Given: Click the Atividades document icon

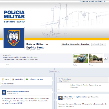Looking at the screenshot, I should click(x=60, y=80).
